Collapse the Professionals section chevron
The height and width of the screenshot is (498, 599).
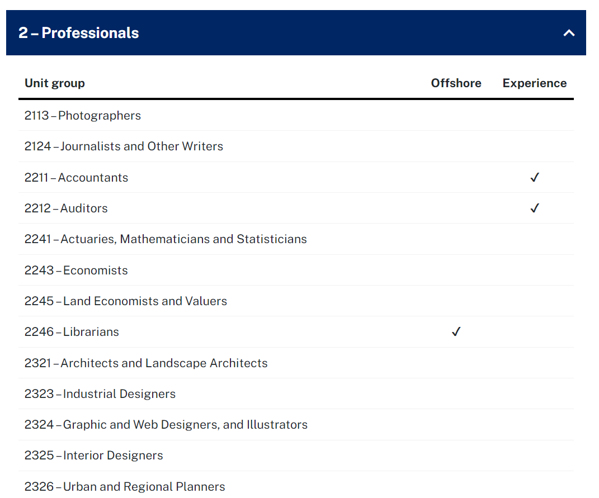click(569, 33)
